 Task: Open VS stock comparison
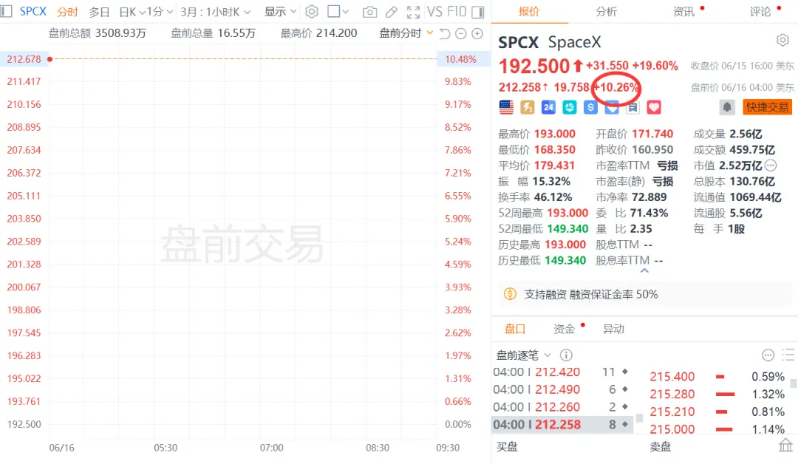click(434, 12)
